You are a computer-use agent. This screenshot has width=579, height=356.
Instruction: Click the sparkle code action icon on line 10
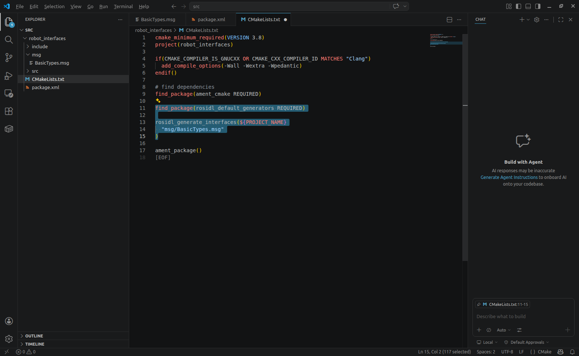[158, 101]
